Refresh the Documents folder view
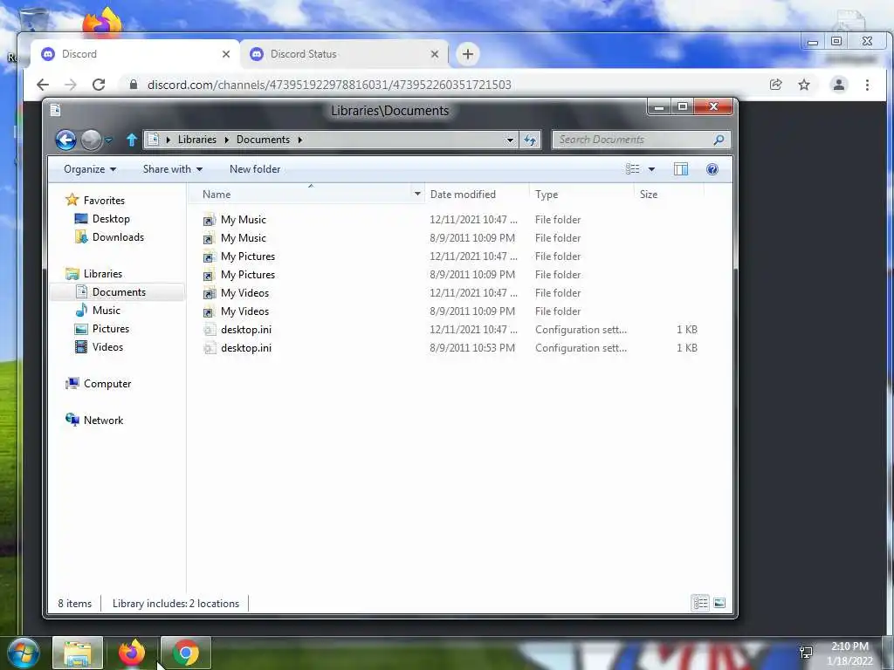Image resolution: width=894 pixels, height=670 pixels. [530, 140]
